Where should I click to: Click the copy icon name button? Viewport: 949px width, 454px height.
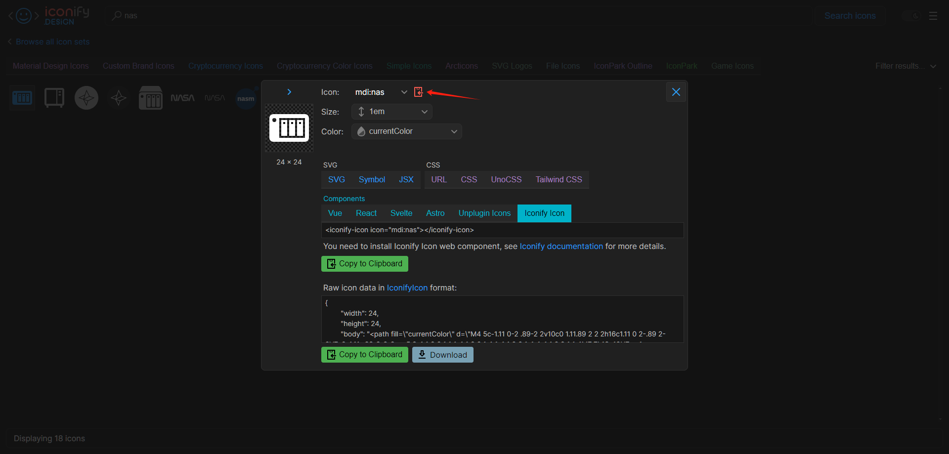(x=418, y=92)
